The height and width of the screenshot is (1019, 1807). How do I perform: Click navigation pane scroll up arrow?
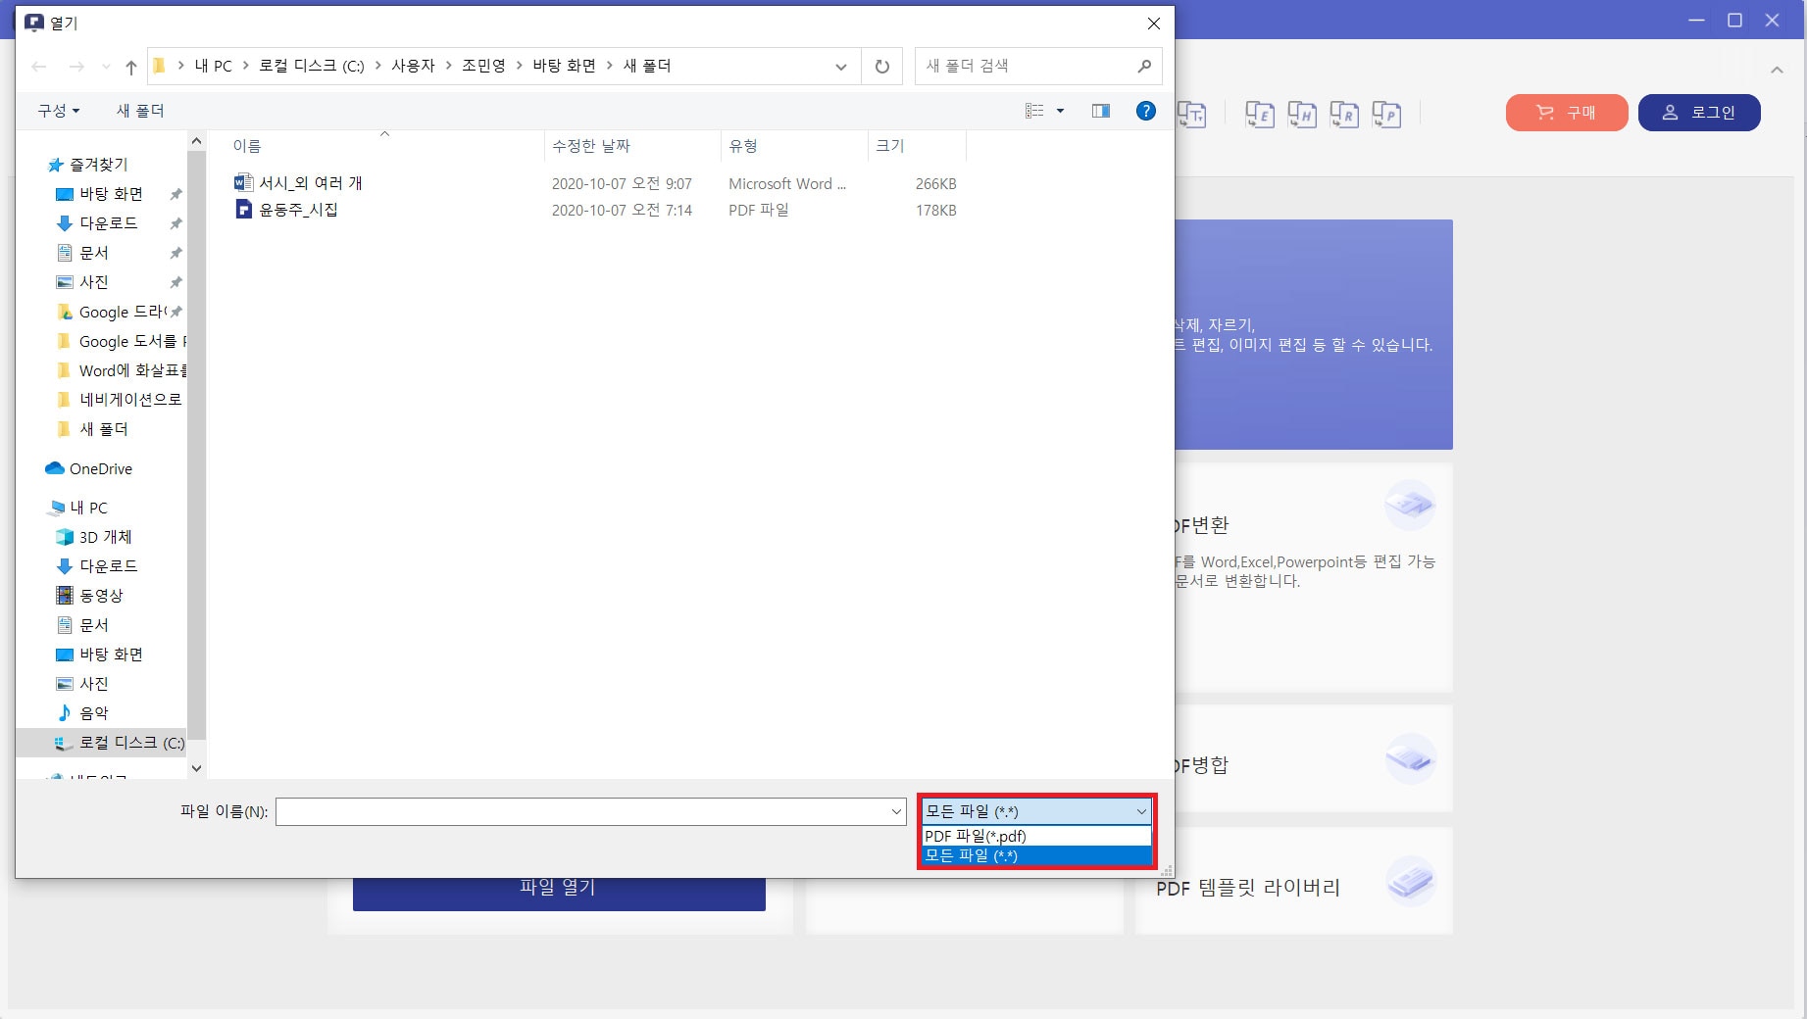click(196, 141)
